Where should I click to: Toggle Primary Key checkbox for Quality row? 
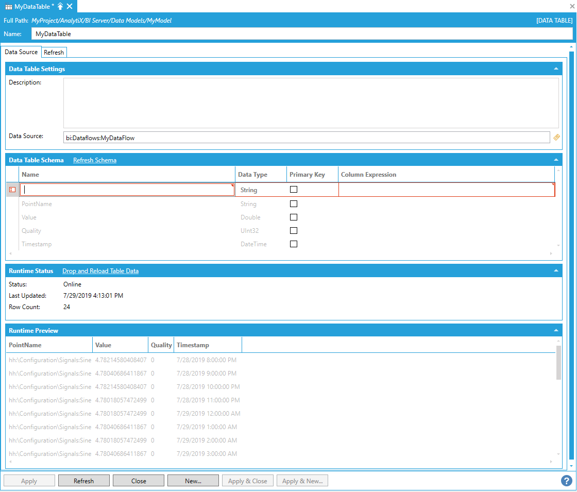click(x=294, y=231)
